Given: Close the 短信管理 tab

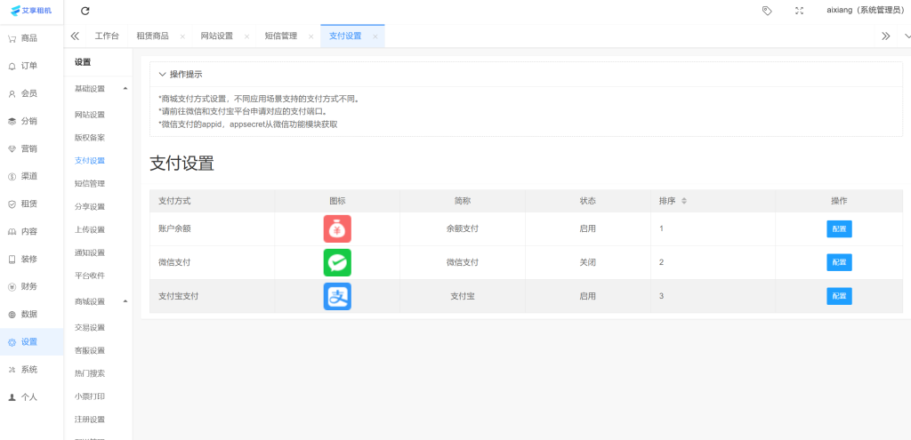Looking at the screenshot, I should (310, 36).
